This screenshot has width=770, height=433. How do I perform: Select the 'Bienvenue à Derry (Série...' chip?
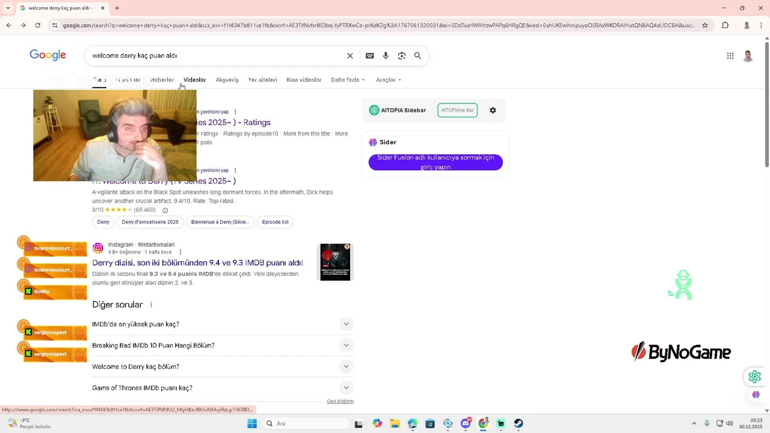(220, 222)
